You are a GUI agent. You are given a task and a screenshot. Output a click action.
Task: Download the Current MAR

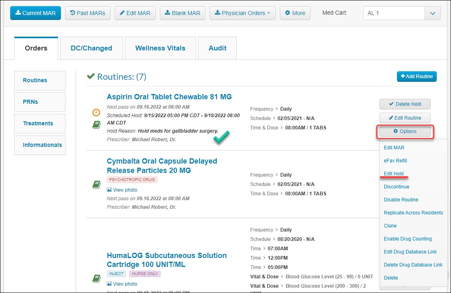pyautogui.click(x=35, y=13)
